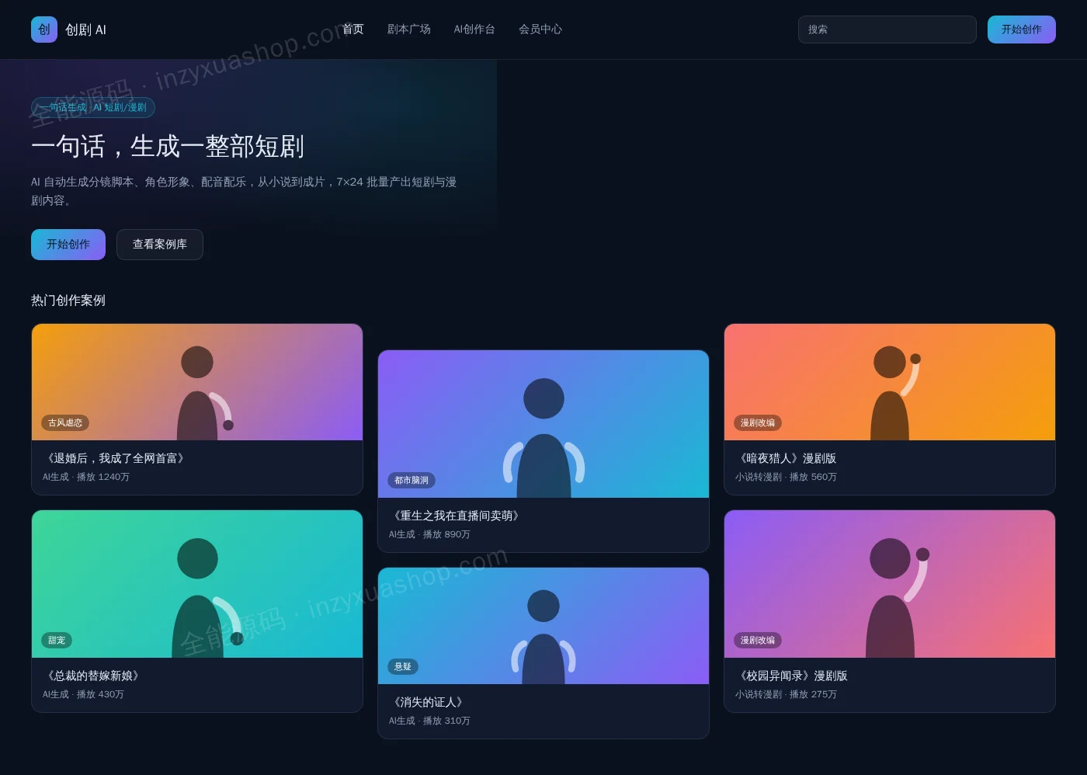
Task: Click the 一句话生成 · AI 短剧/漫剧 badge
Action: 93,107
